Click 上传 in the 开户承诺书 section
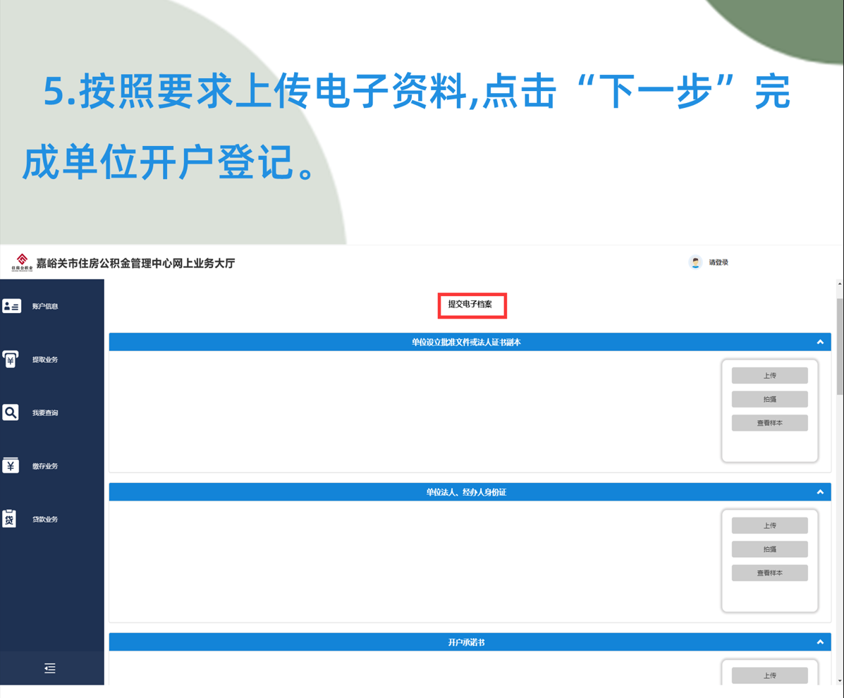The height and width of the screenshot is (698, 844). click(x=769, y=675)
